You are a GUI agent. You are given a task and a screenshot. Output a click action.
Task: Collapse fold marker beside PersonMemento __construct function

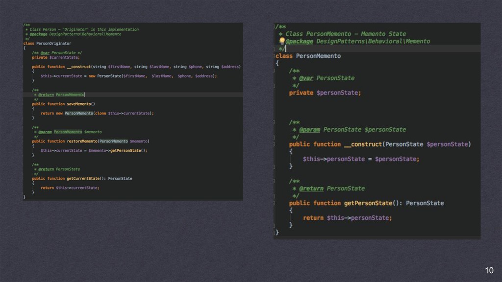click(275, 144)
